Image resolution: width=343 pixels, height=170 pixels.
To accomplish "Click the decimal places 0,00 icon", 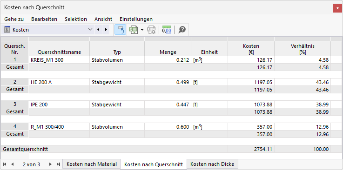I will [167, 29].
